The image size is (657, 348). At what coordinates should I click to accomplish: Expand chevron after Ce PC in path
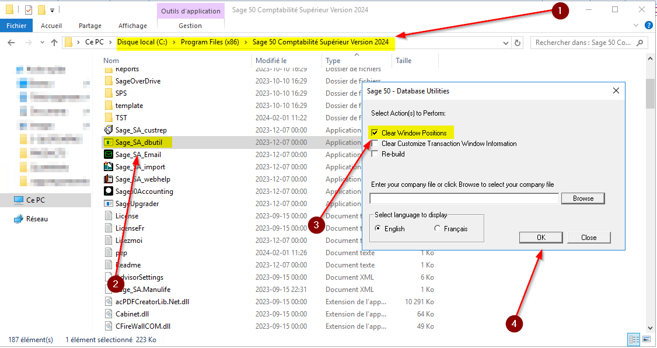click(110, 43)
